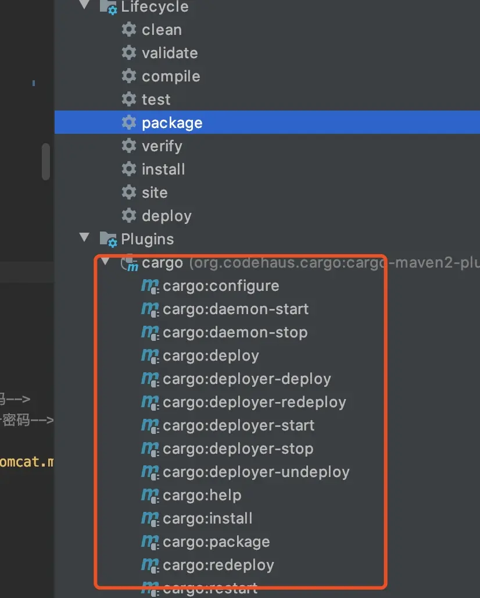Click the gear icon beside install lifecycle phase

pyautogui.click(x=129, y=169)
